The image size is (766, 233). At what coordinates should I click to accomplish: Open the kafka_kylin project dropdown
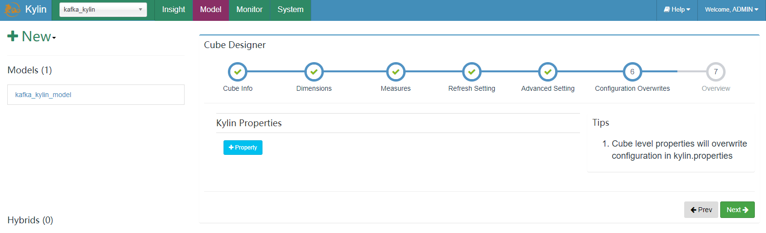point(103,10)
